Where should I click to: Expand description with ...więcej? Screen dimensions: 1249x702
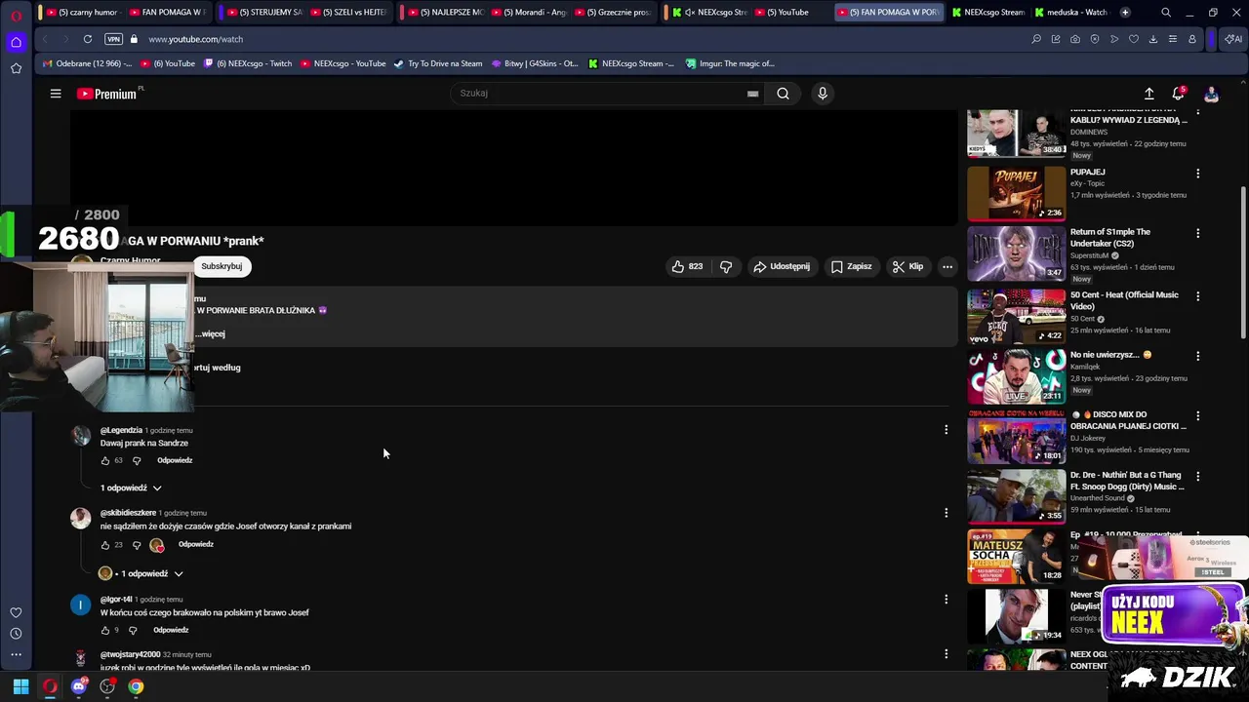210,333
